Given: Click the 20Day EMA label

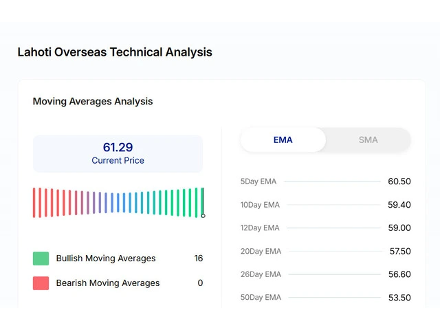Looking at the screenshot, I should click(x=261, y=252).
